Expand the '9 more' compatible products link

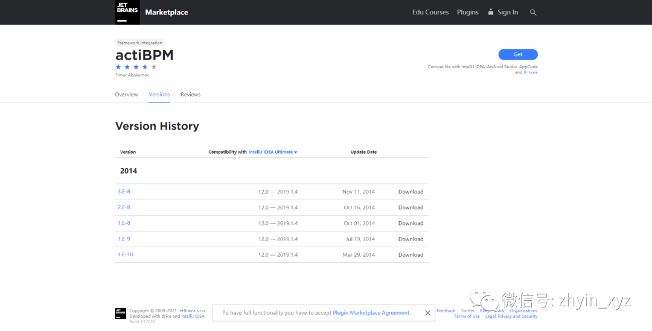point(531,72)
